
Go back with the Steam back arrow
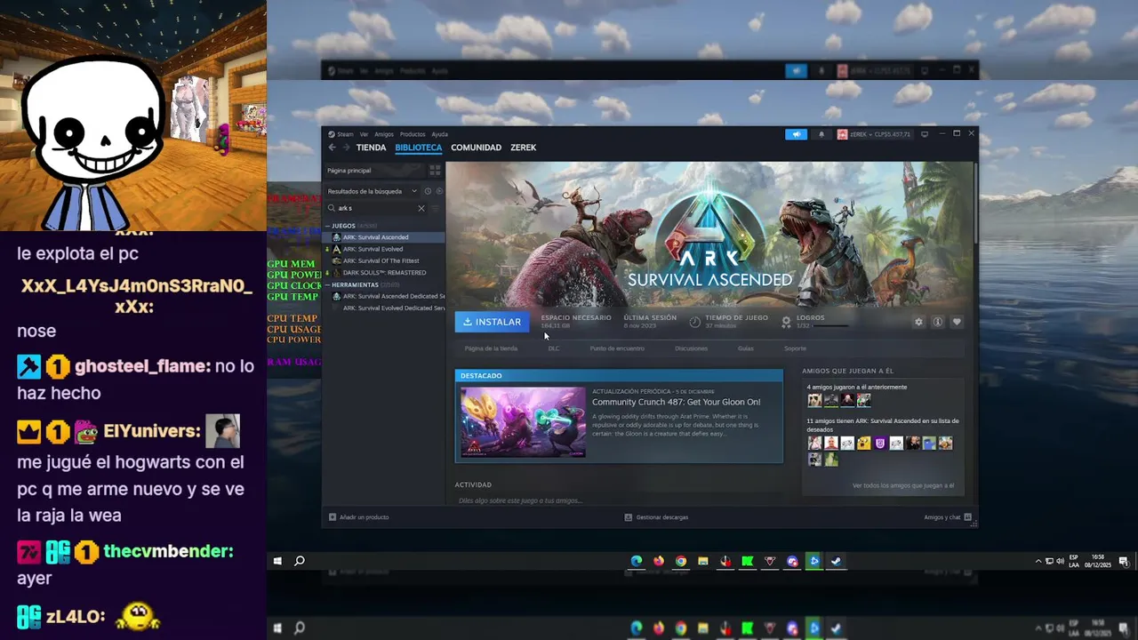coord(332,148)
